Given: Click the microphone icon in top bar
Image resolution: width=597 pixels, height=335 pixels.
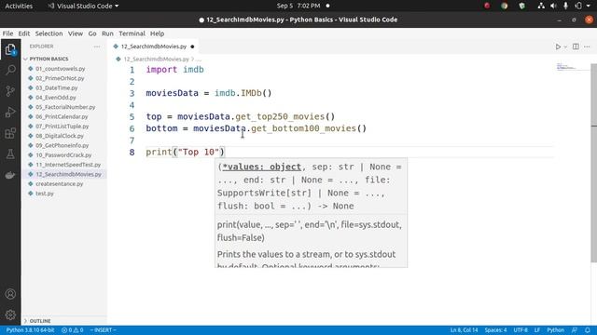Looking at the screenshot, I should [x=566, y=6].
